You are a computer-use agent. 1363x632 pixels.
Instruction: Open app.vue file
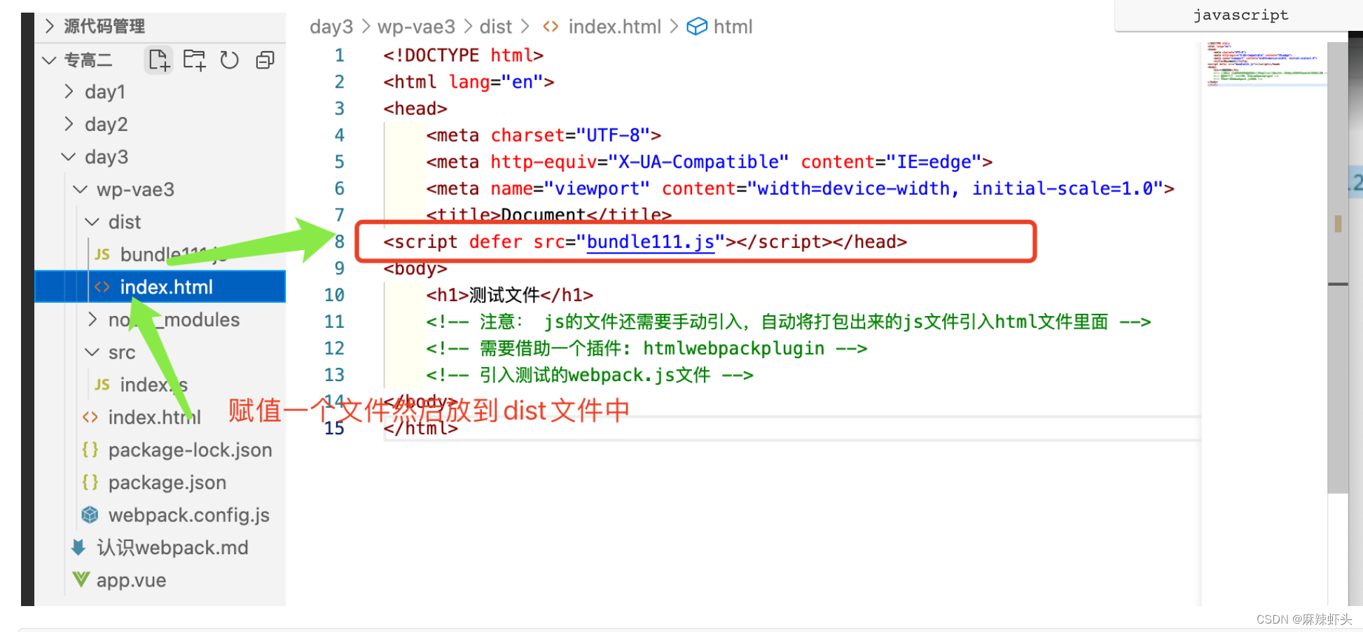pyautogui.click(x=131, y=580)
